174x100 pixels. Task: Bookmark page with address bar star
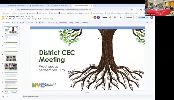point(132,9)
